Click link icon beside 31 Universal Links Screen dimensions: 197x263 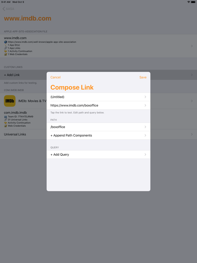point(5,120)
